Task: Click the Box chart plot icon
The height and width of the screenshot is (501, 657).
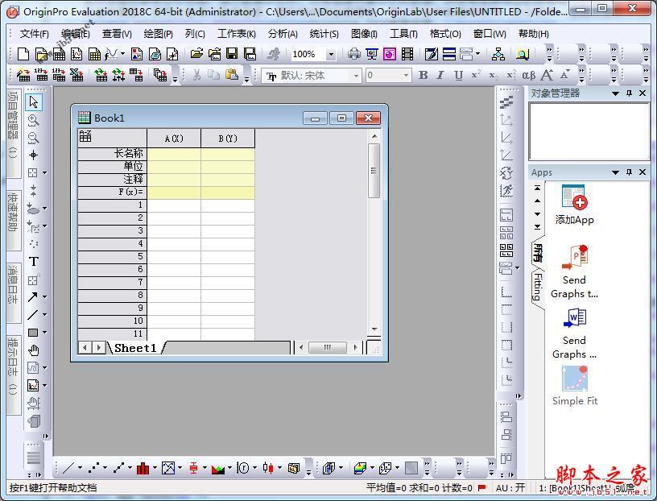Action: click(193, 468)
